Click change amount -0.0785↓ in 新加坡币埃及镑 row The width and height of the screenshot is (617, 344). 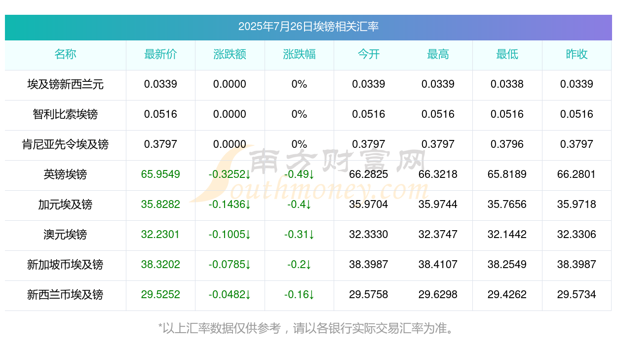(x=230, y=265)
